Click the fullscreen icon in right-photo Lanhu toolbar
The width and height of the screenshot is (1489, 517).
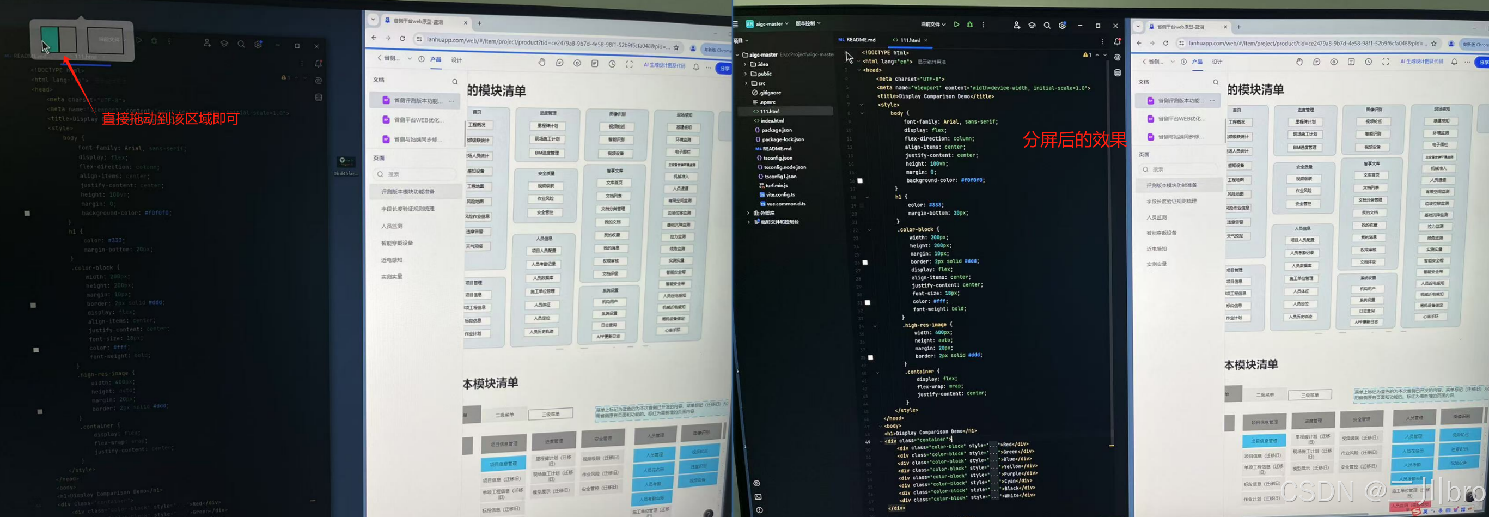pyautogui.click(x=1386, y=62)
